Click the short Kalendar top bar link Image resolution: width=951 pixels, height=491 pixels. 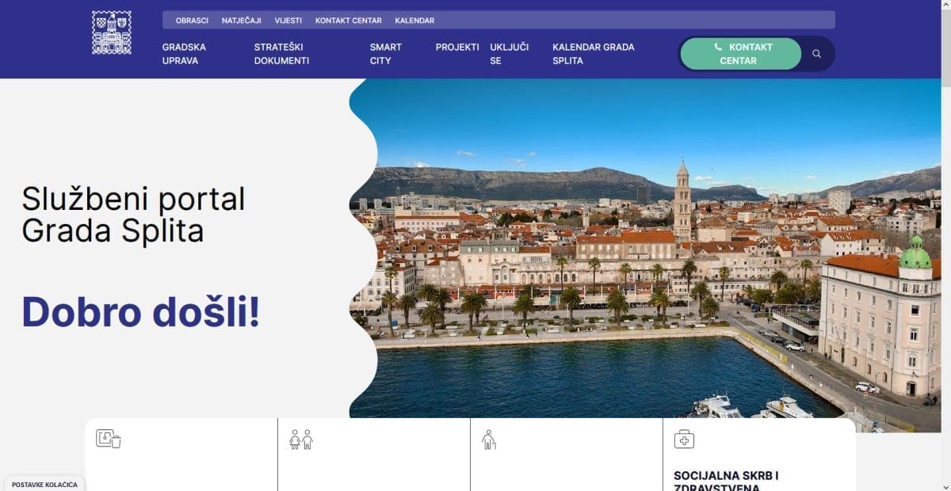click(414, 21)
